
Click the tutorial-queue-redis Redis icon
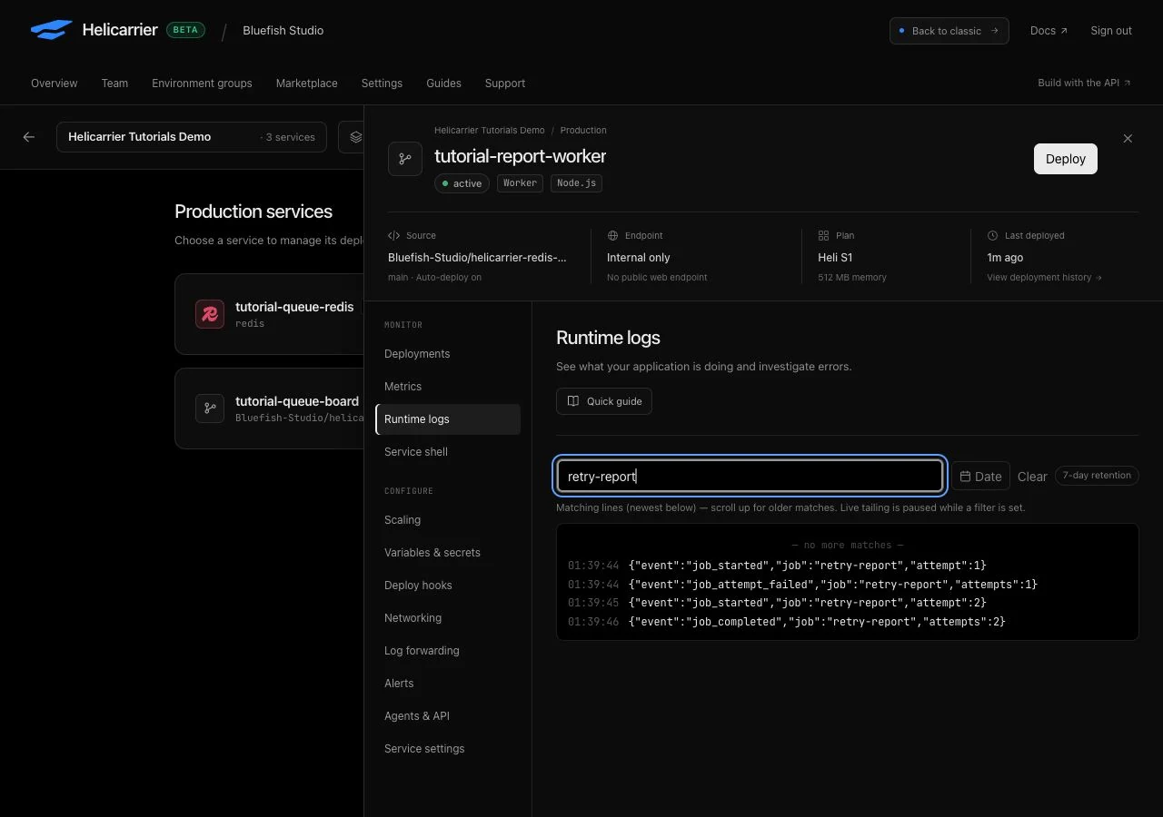click(210, 314)
